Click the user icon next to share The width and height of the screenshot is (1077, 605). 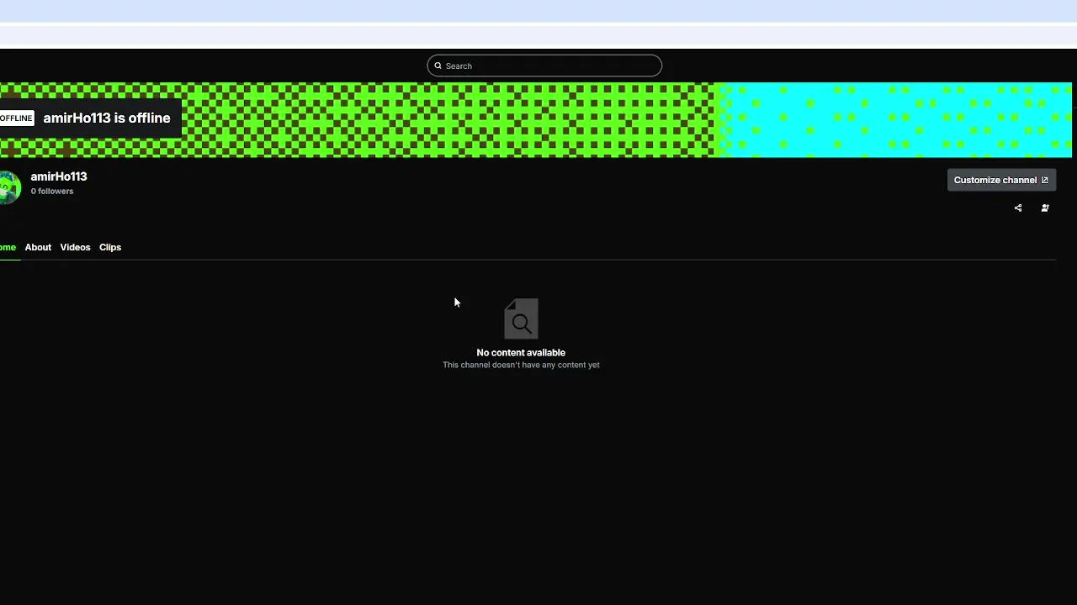[x=1045, y=208]
